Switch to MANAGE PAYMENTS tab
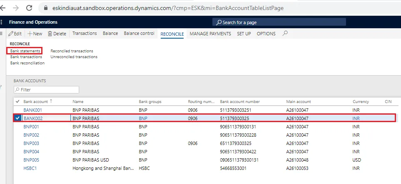The image size is (401, 184). point(210,34)
